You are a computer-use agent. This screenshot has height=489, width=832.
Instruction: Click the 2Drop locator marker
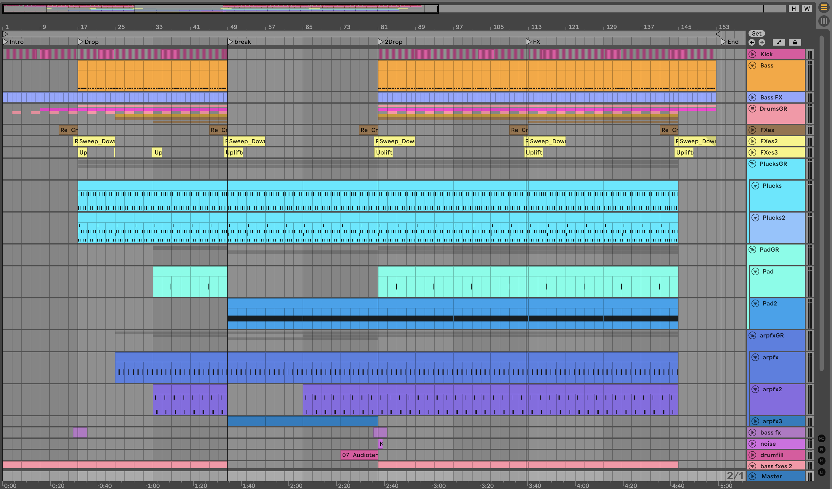click(x=381, y=41)
